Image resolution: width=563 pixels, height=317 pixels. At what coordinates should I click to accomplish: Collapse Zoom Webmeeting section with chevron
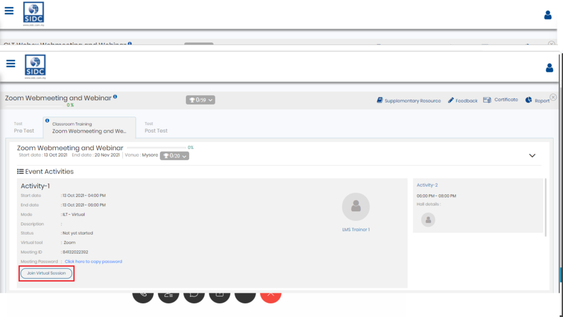click(532, 156)
